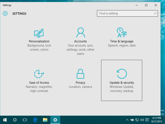The width and height of the screenshot is (165, 124).
Task: Click 'Background, lock screen, colors' description
Action: (x=39, y=47)
